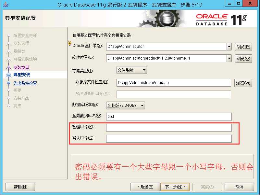Click the 全局数据库名 field containing orcl
Image resolution: width=260 pixels, height=195 pixels.
(x=169, y=117)
